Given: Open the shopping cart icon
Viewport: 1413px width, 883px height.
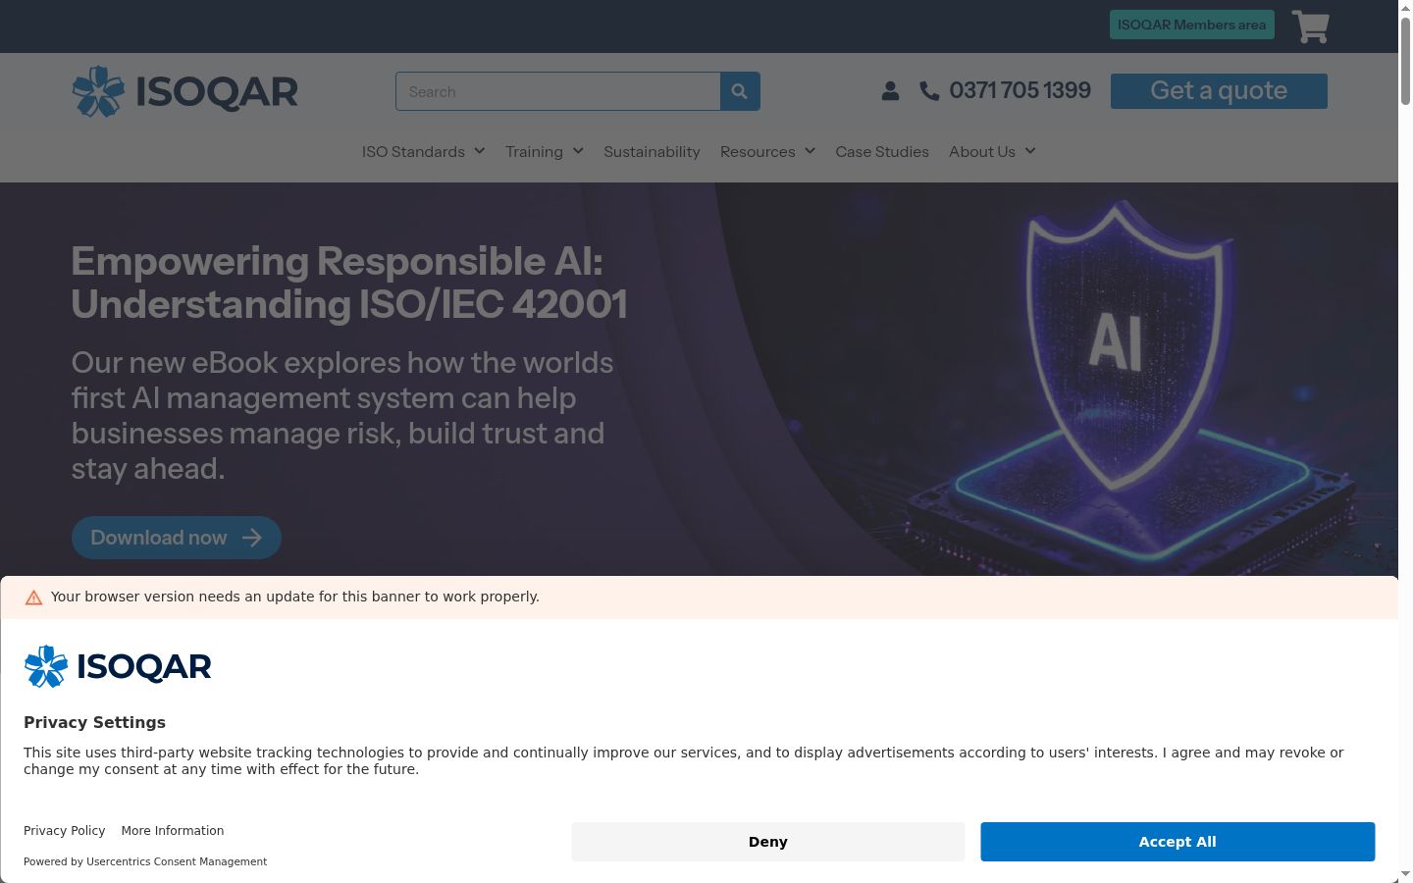Looking at the screenshot, I should (x=1310, y=26).
